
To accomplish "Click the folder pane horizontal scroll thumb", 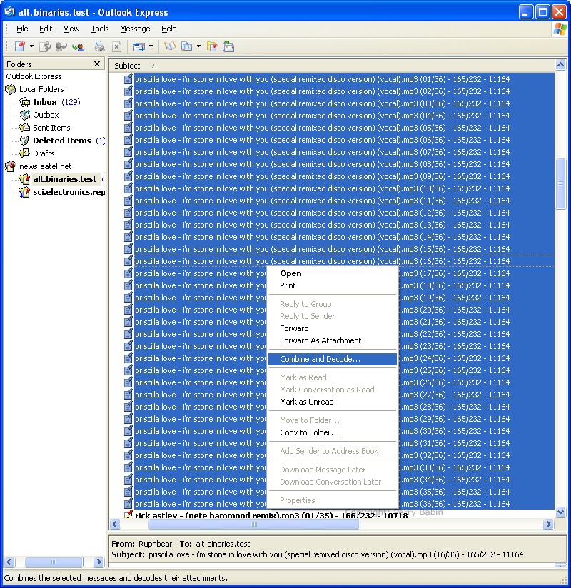I will coord(54,562).
